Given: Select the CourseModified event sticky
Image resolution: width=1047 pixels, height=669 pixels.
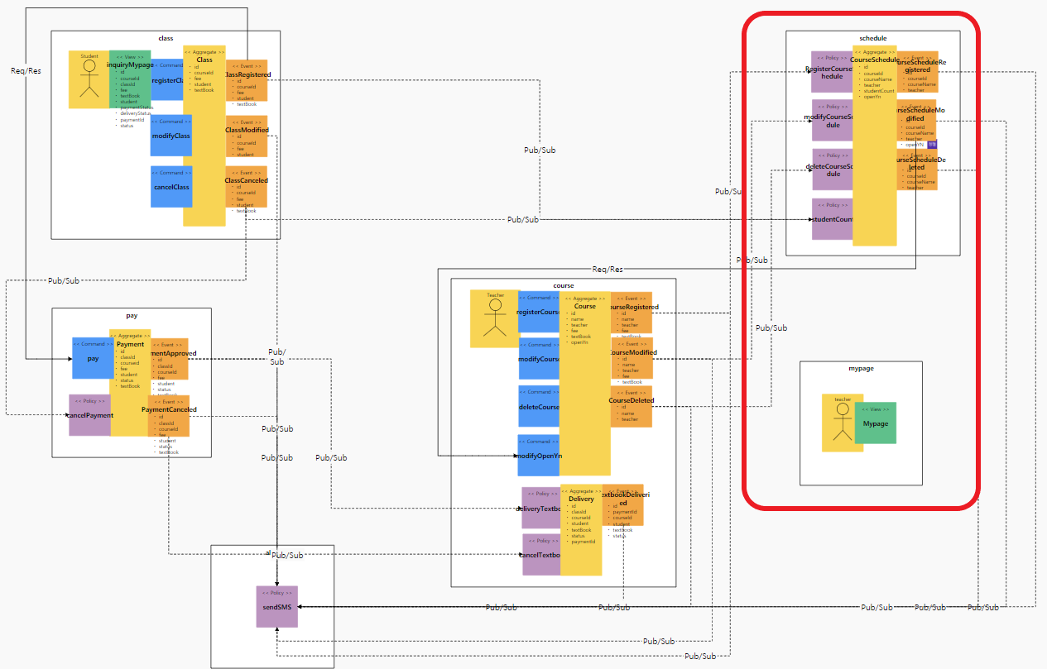Looking at the screenshot, I should 632,359.
